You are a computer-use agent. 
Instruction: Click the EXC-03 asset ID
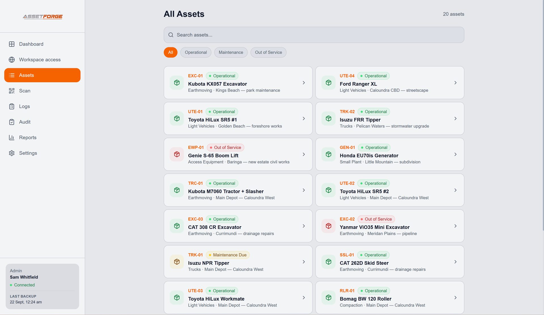[x=195, y=219]
